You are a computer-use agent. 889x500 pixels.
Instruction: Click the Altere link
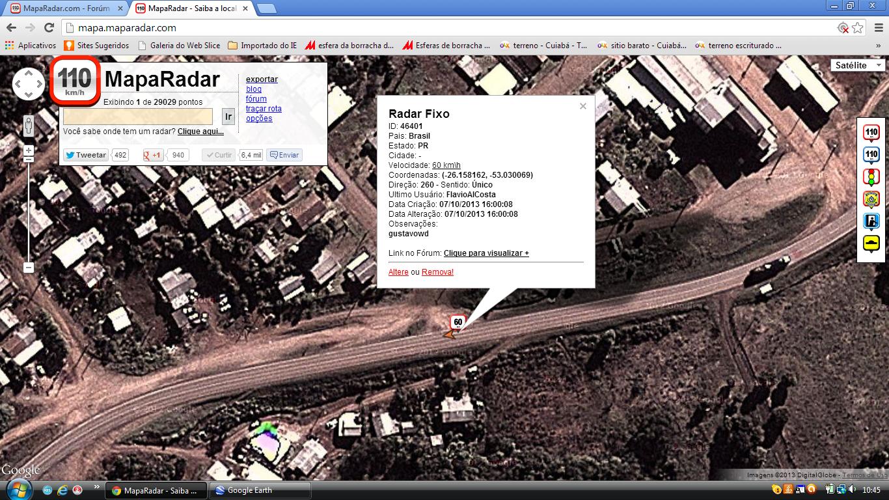[398, 272]
